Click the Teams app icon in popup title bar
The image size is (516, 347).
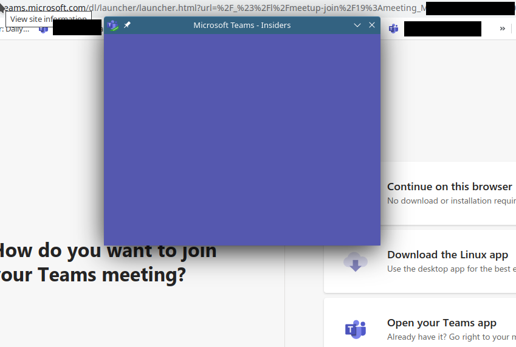coord(113,26)
